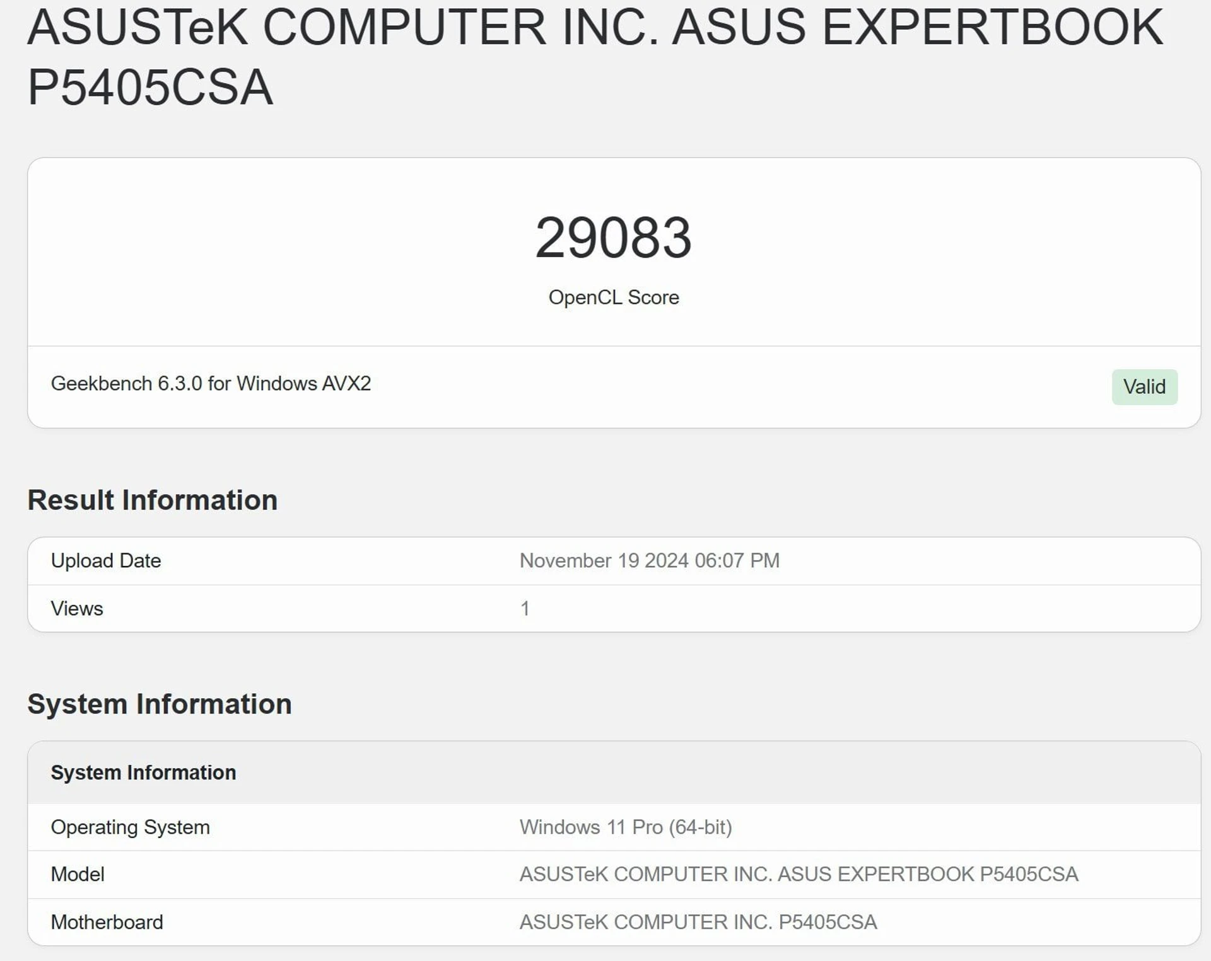Select the Windows 11 Pro (64-bit) value

click(626, 827)
